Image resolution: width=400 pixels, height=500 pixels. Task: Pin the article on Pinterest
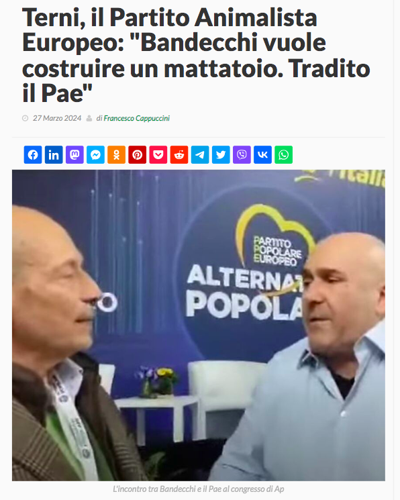[x=137, y=154]
